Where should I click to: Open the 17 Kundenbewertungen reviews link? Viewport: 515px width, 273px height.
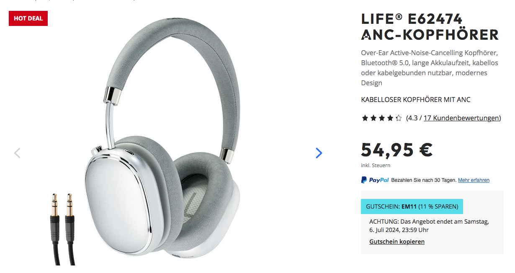point(461,118)
